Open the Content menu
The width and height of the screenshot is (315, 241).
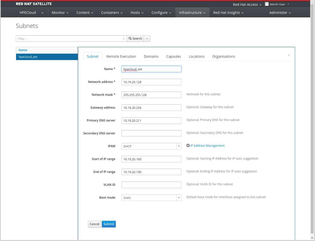85,13
